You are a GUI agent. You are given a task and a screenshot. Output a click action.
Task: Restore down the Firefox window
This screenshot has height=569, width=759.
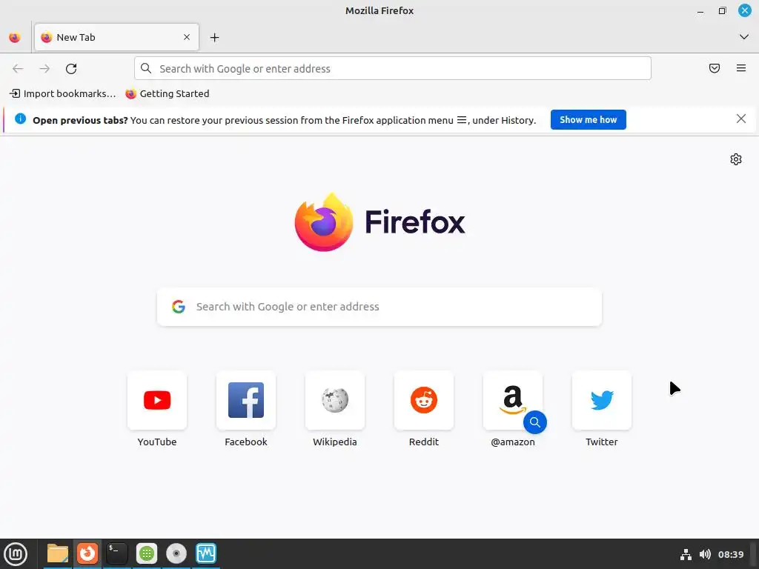[722, 10]
